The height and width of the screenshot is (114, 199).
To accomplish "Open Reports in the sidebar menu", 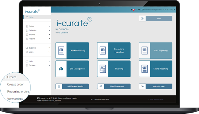I will (32, 39).
